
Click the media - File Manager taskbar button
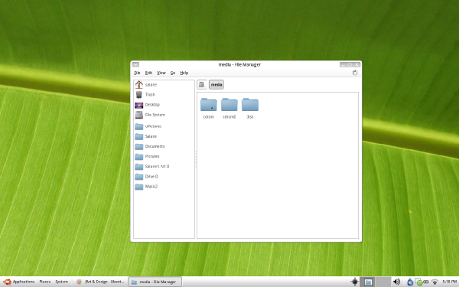tap(155, 282)
